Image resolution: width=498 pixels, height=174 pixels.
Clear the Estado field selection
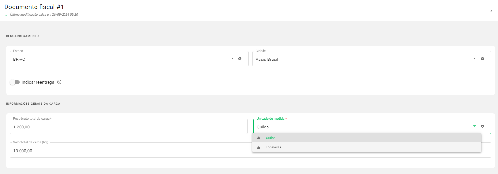(240, 59)
